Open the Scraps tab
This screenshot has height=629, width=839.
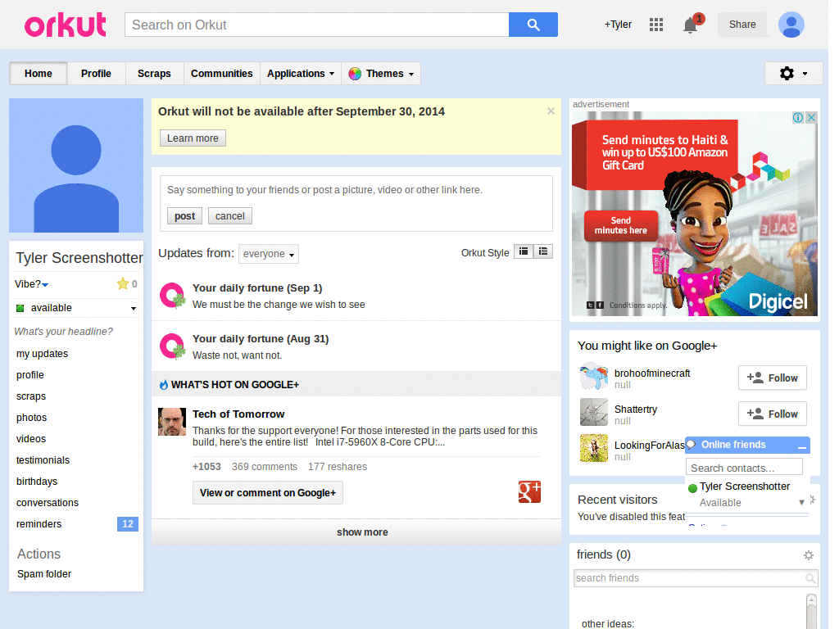point(154,74)
